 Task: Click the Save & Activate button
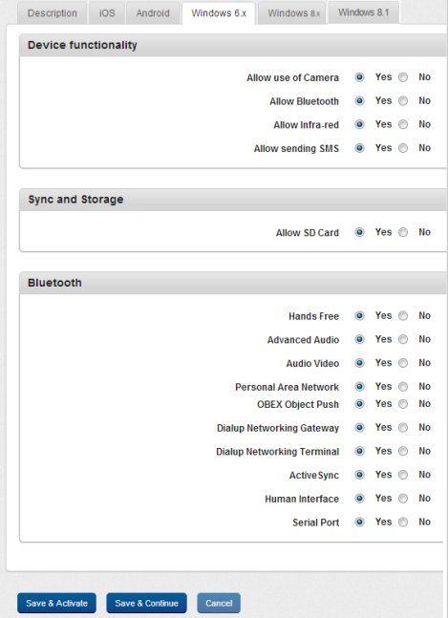click(56, 603)
